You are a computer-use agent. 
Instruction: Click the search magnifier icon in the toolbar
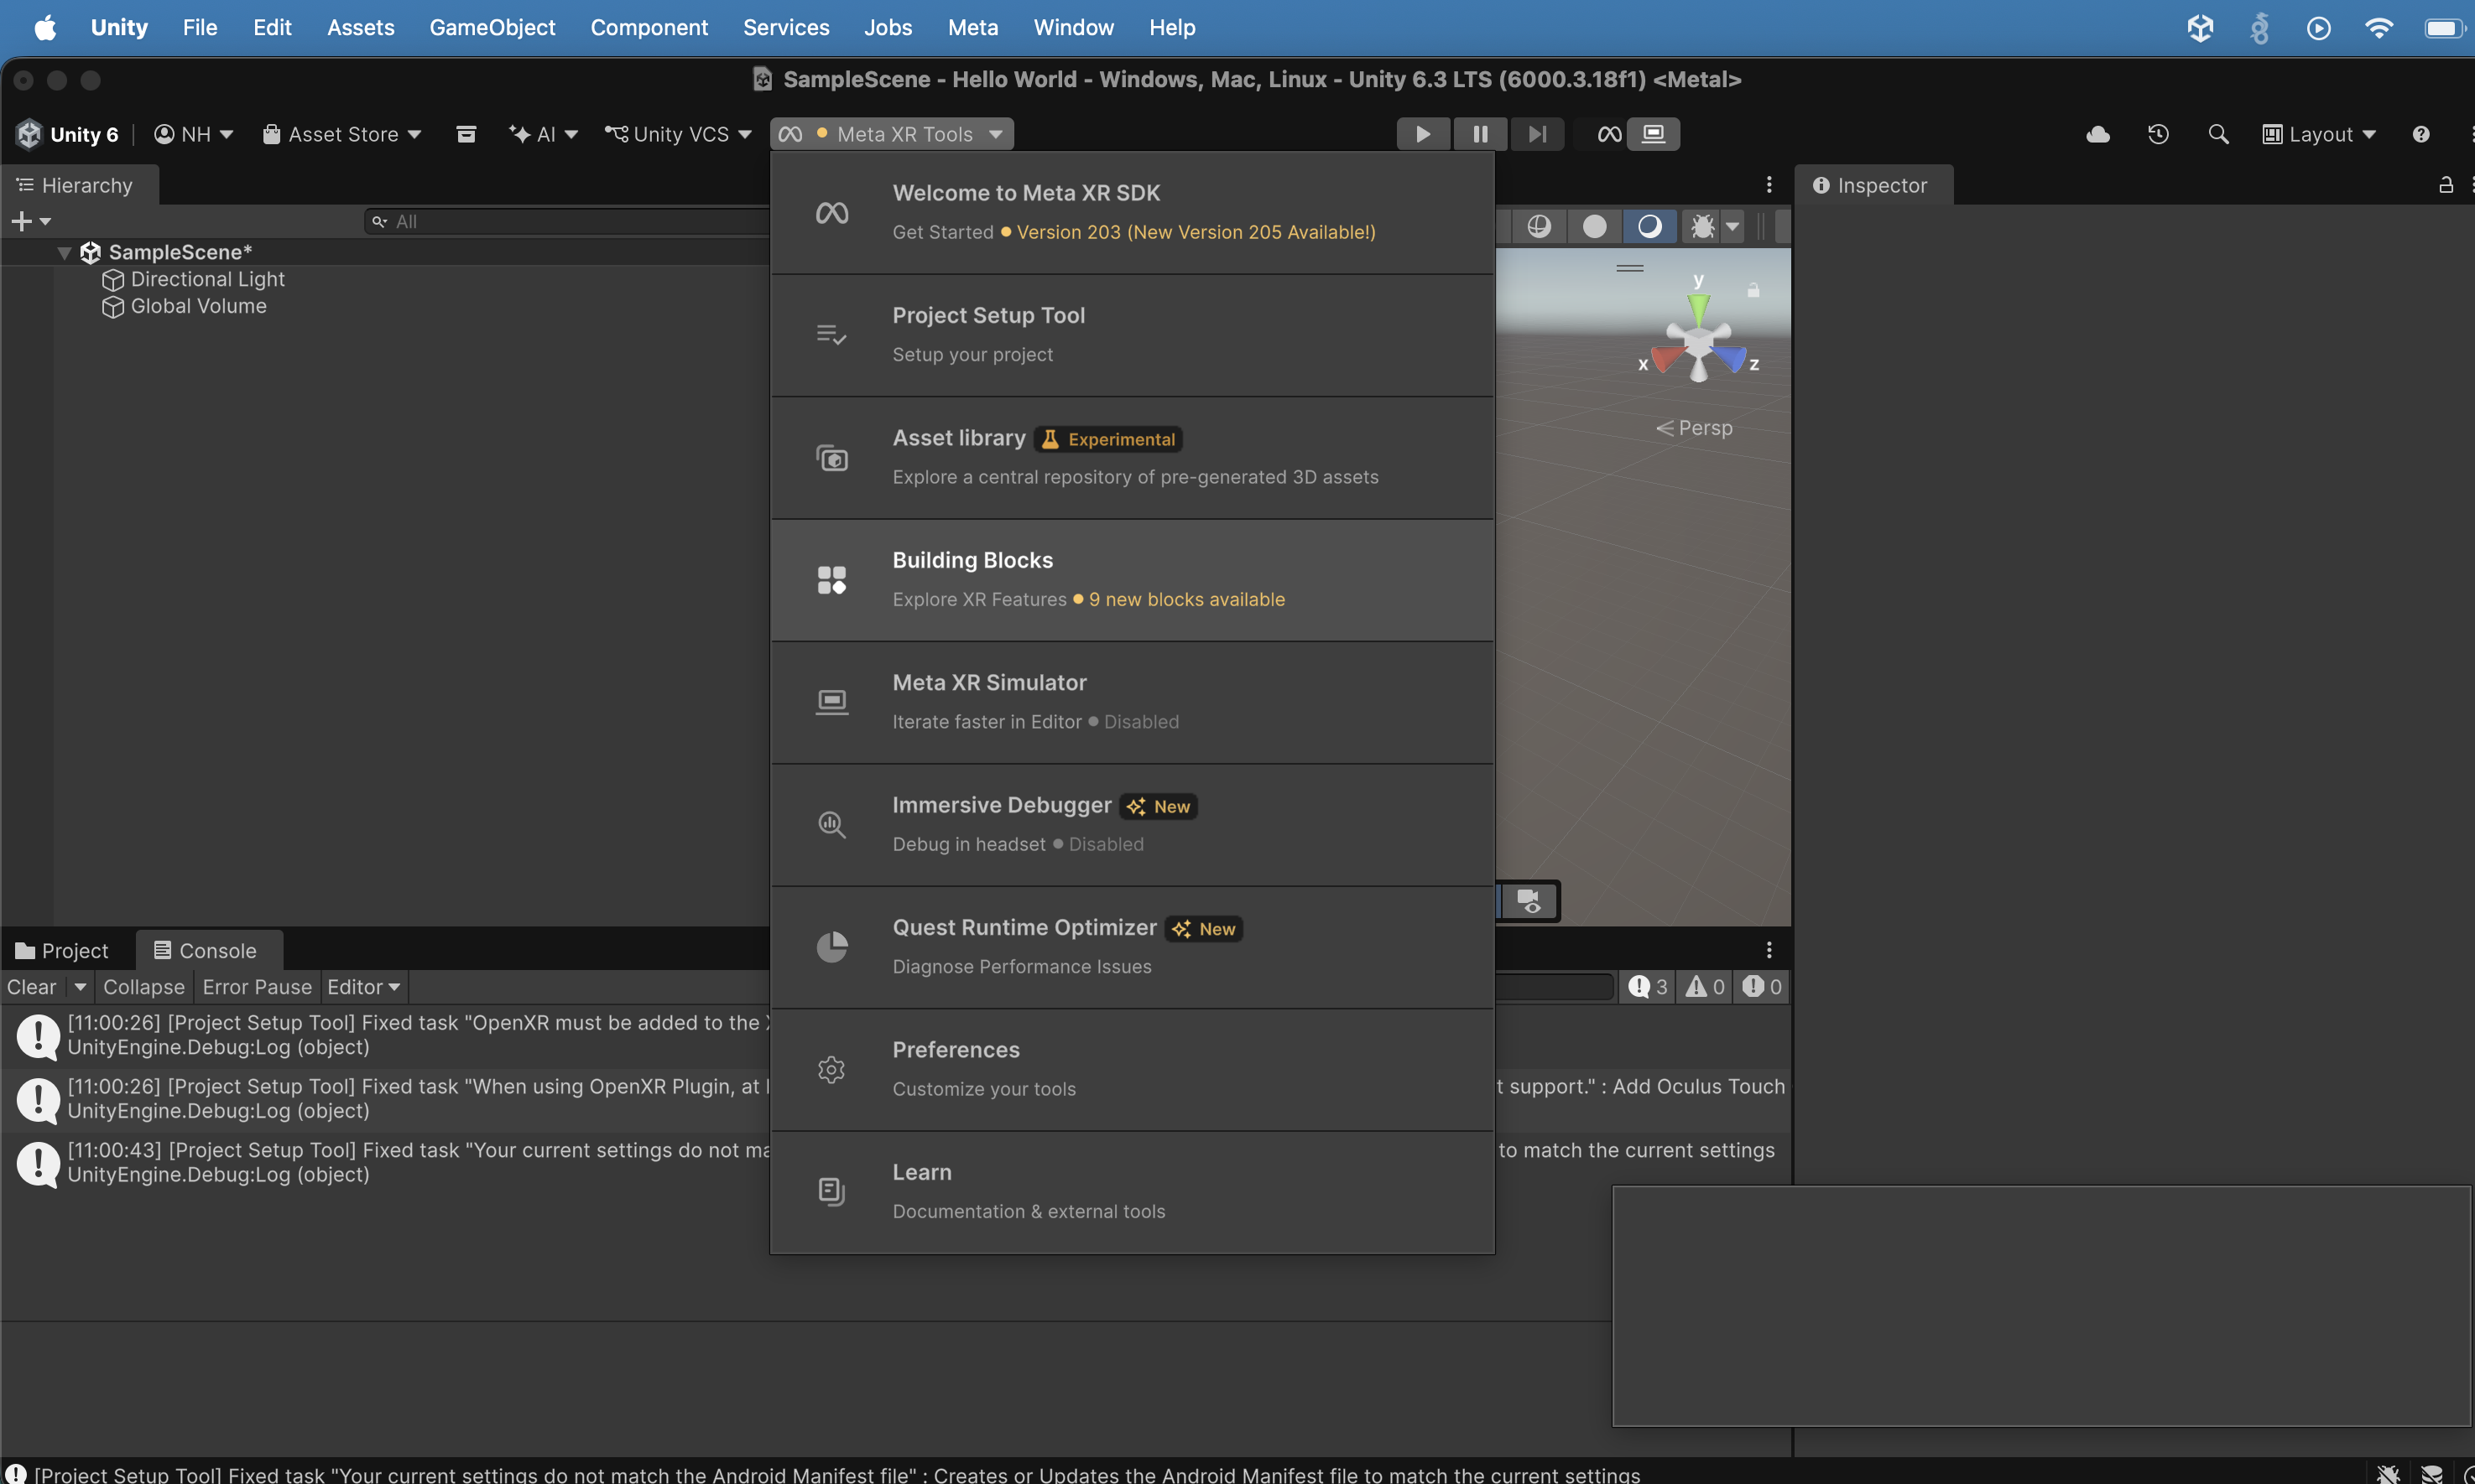(2218, 134)
